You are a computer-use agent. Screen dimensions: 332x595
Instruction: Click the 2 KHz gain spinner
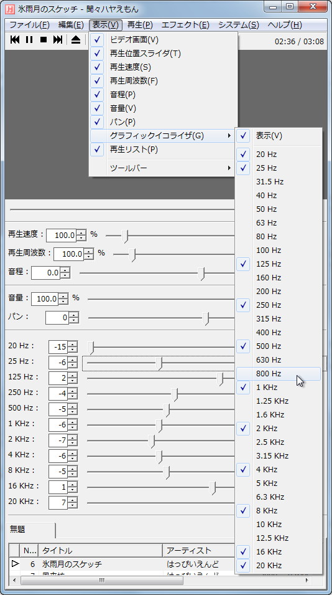(x=73, y=440)
